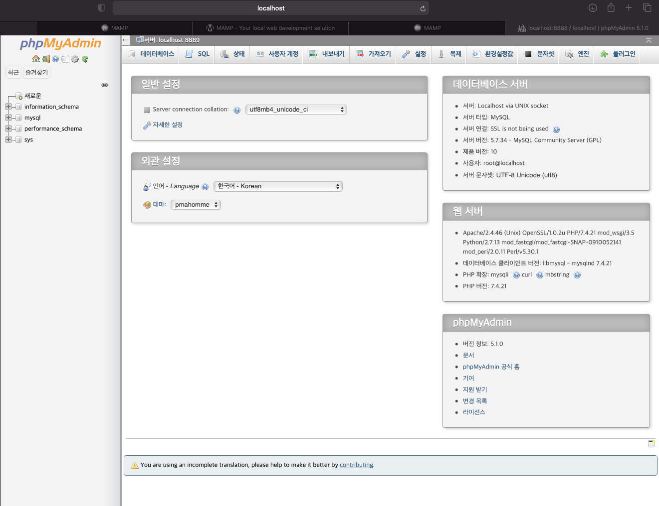
Task: Click the log out door icon
Action: (46, 59)
